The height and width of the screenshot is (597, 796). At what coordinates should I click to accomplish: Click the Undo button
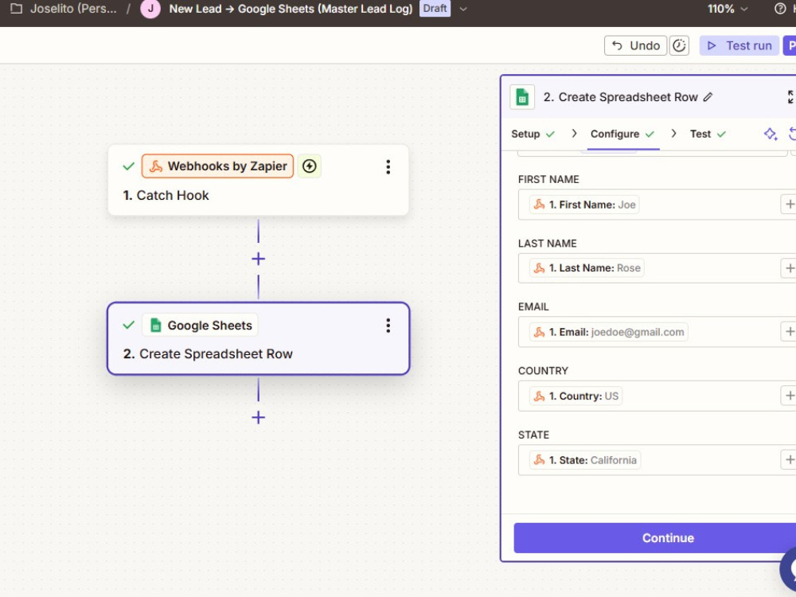tap(635, 45)
